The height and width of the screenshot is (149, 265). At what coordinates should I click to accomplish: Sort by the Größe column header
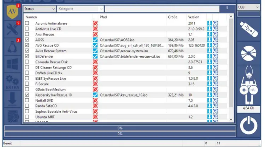[172, 17]
